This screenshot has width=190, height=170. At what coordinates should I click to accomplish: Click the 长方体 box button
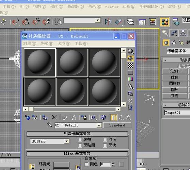175,71
